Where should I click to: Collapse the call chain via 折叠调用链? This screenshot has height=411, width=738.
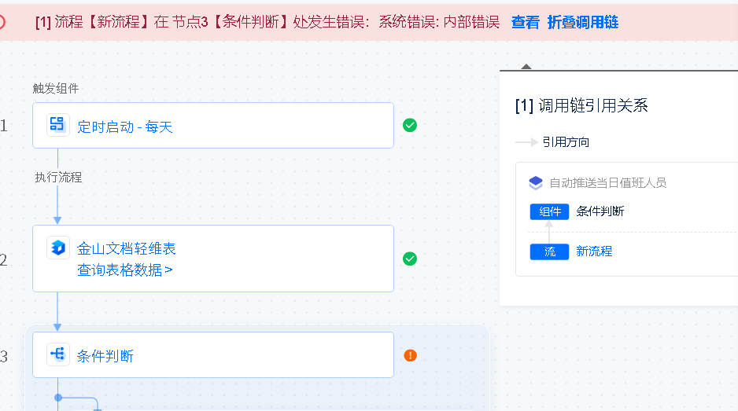coord(583,22)
